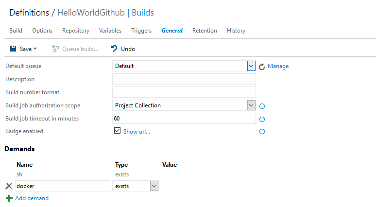Click the Description text field

click(184, 79)
